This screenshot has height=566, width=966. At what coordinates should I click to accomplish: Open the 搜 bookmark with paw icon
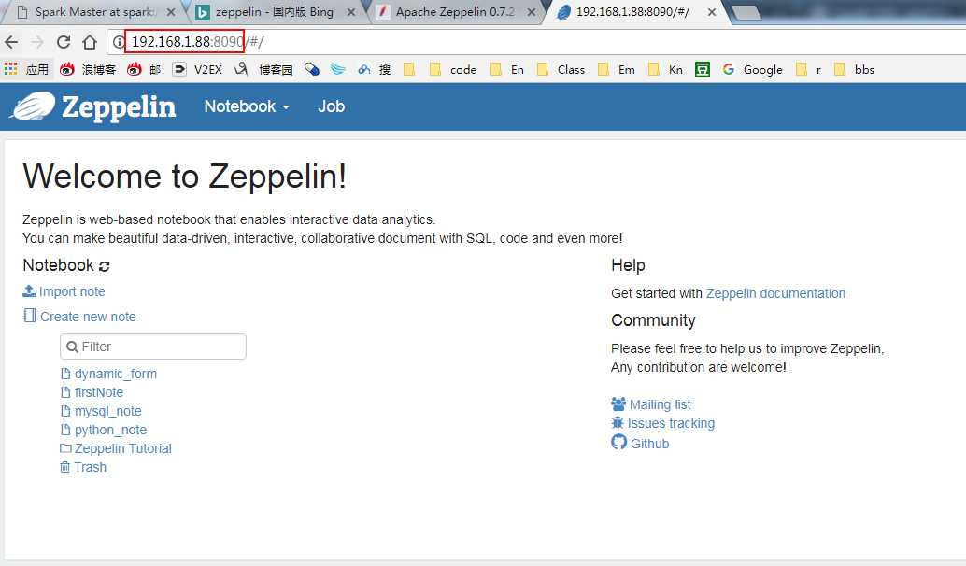point(374,69)
